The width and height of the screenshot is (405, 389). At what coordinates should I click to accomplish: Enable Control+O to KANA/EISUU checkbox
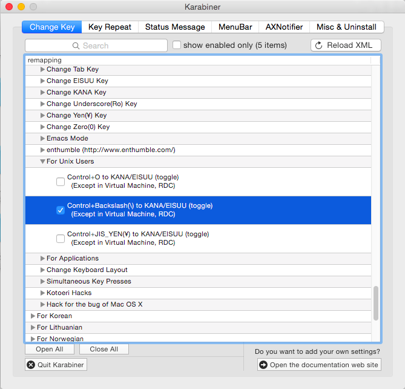coord(61,181)
